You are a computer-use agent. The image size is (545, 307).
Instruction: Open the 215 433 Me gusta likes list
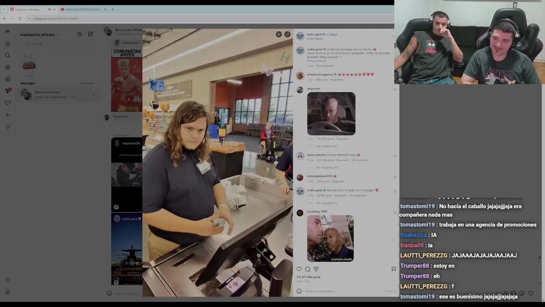[308, 277]
